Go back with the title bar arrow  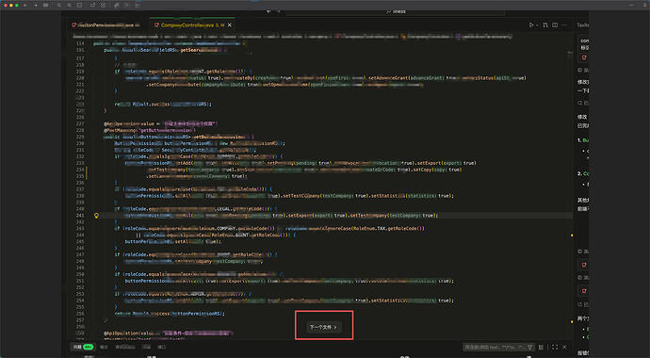[x=25, y=5]
